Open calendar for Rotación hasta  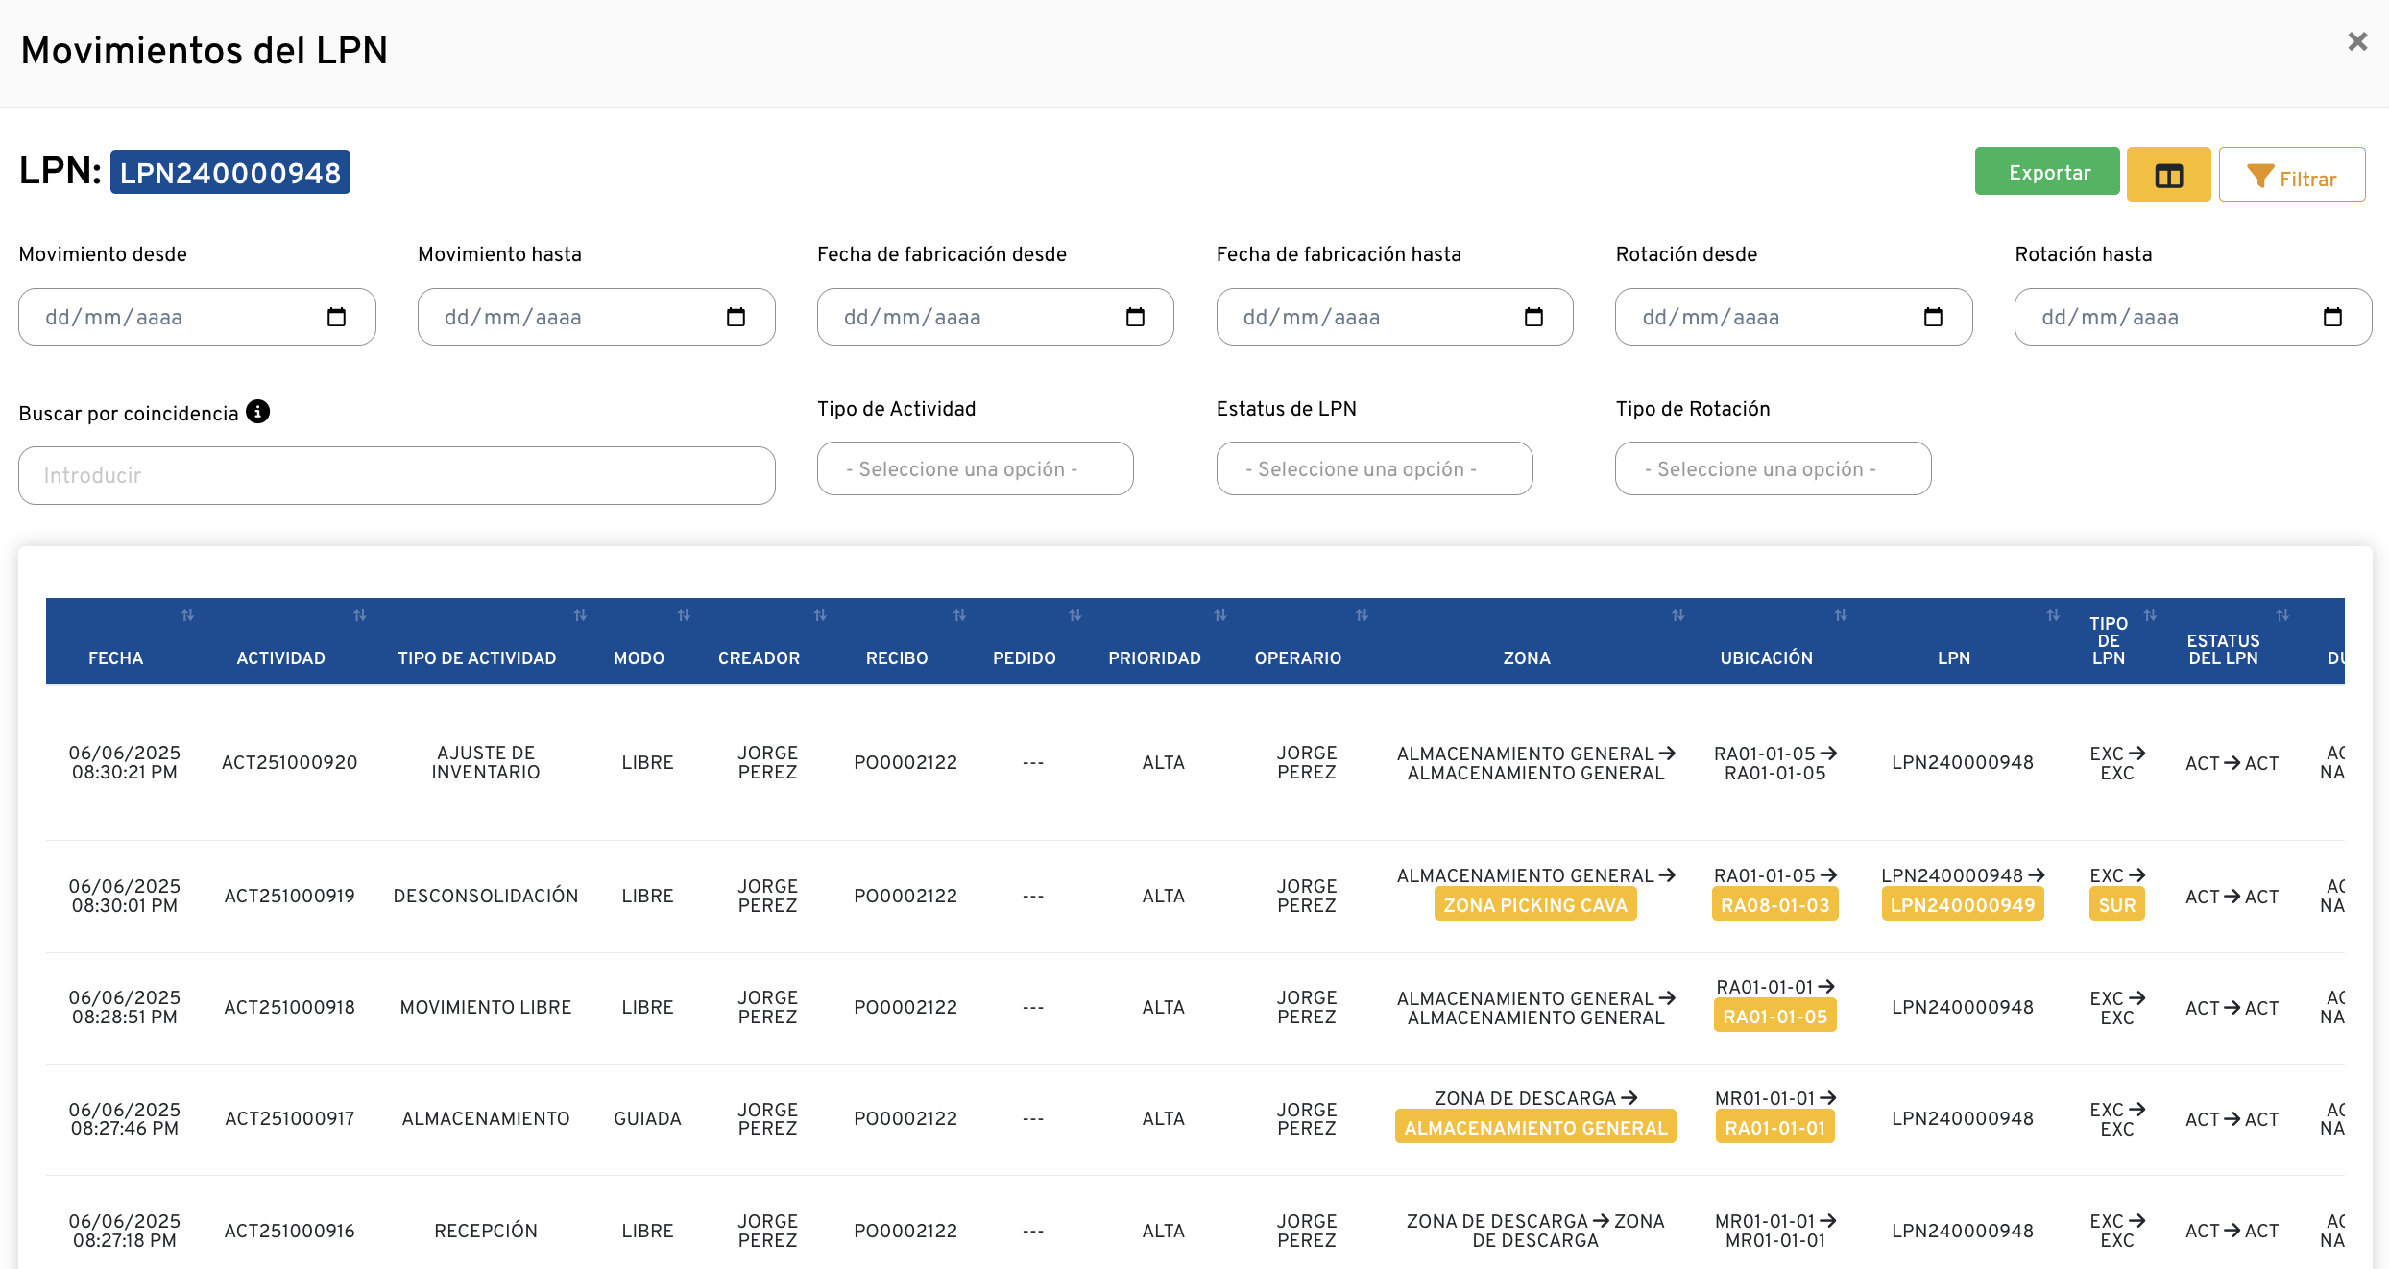coord(2332,317)
